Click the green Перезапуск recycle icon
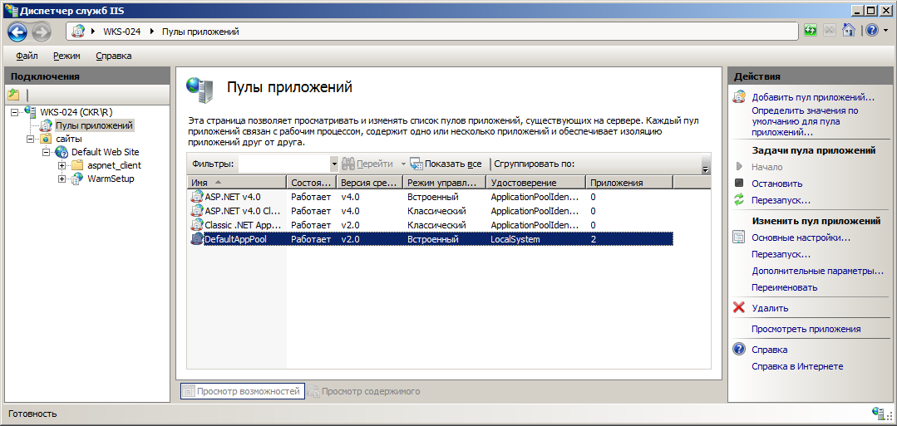This screenshot has height=426, width=897. [738, 200]
